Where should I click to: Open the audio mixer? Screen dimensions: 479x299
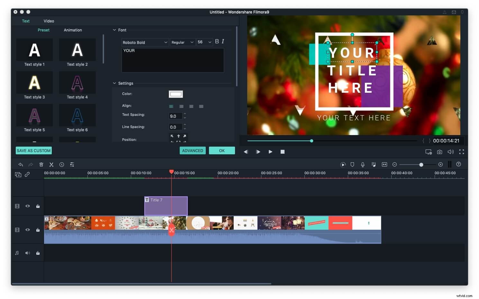[x=374, y=164]
